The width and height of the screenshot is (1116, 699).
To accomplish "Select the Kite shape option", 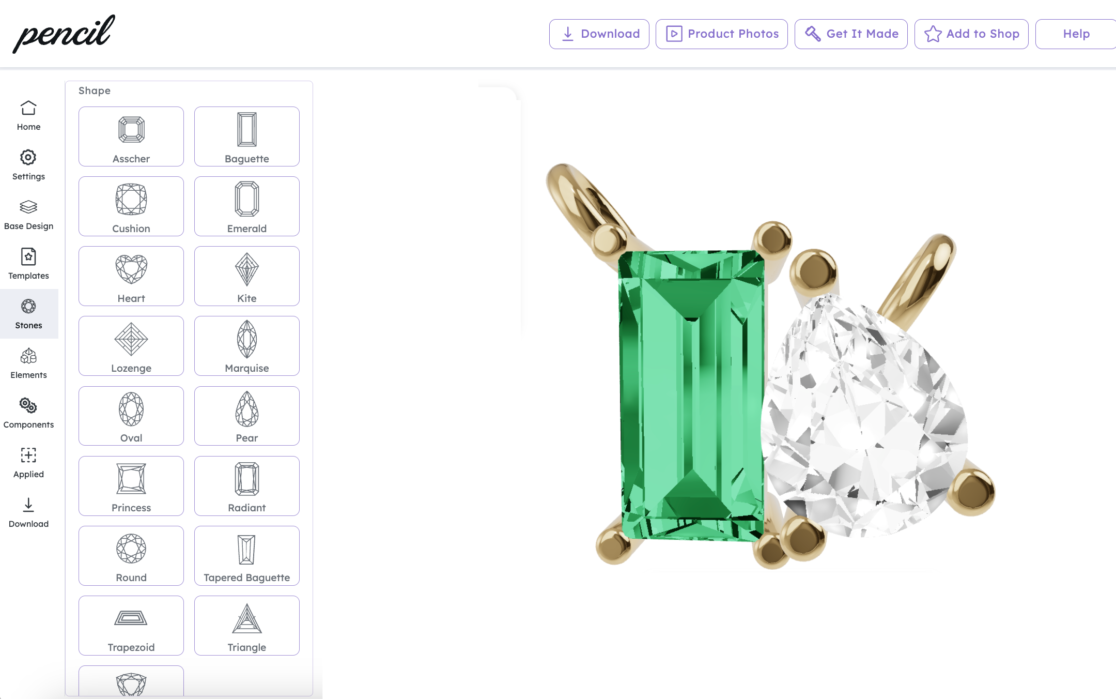I will [247, 276].
